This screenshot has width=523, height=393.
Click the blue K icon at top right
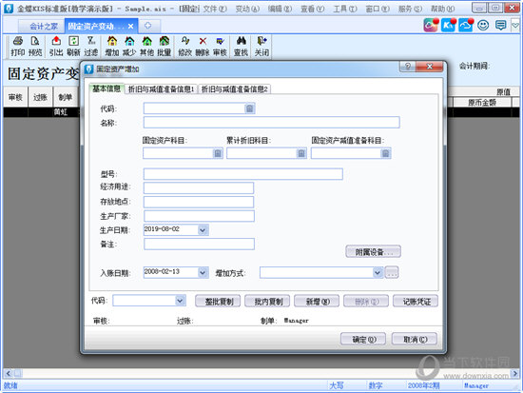tap(448, 25)
